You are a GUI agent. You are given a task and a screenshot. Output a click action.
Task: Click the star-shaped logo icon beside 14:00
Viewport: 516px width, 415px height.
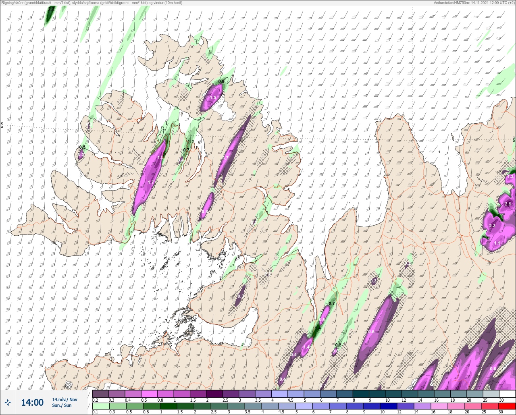coord(8,403)
